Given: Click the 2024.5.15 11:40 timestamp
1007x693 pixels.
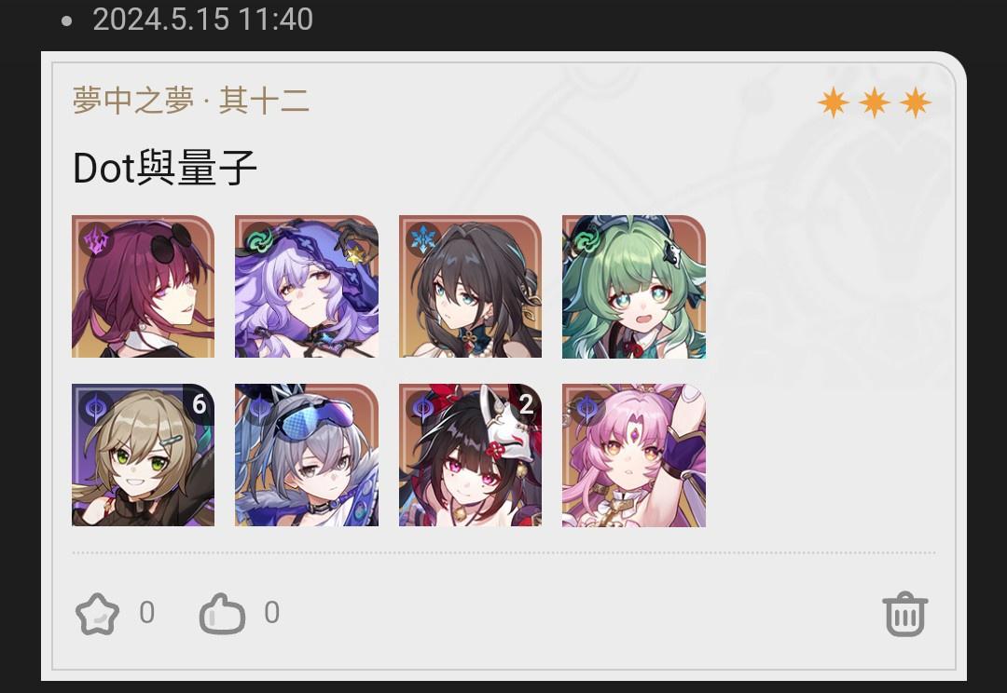Looking at the screenshot, I should [202, 20].
